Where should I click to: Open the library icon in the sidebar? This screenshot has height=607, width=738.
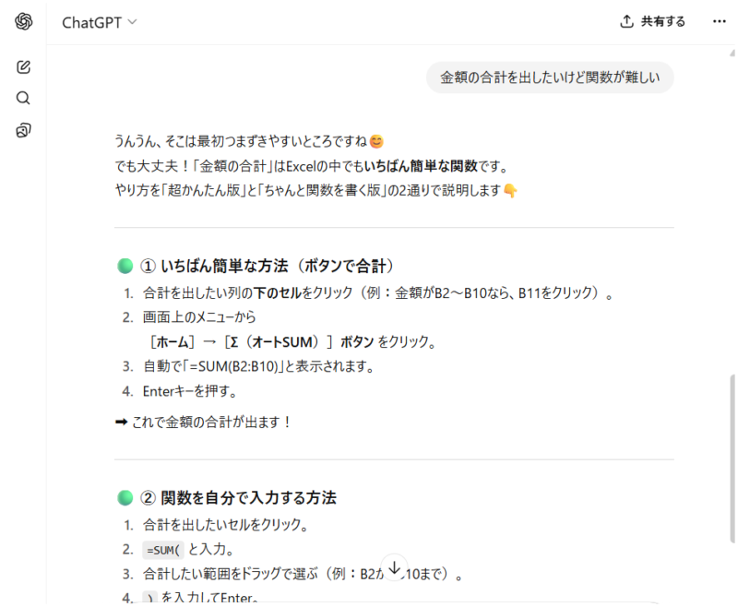[x=24, y=130]
